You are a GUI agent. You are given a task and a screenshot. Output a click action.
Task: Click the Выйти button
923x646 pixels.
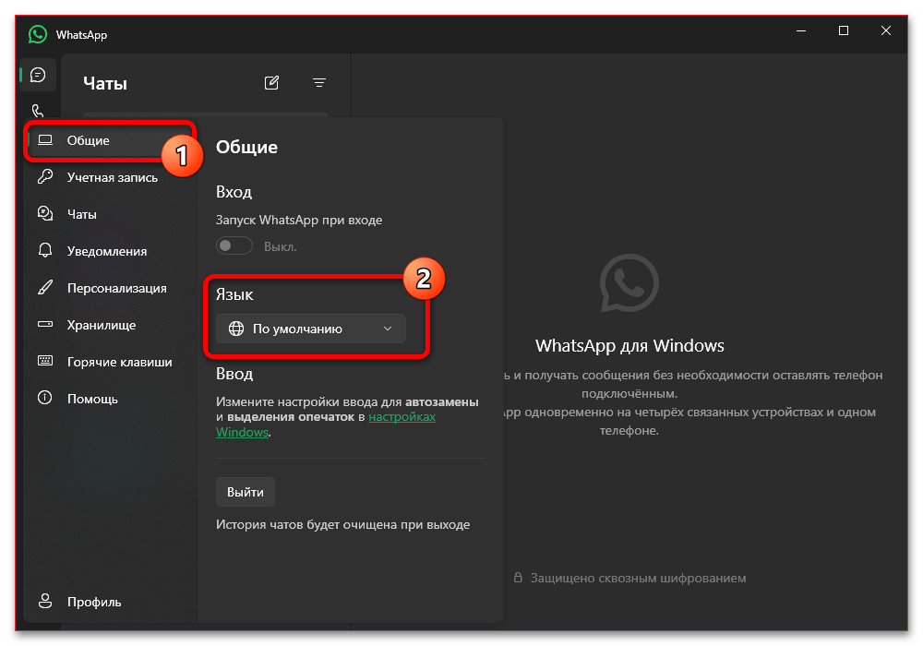(x=246, y=492)
